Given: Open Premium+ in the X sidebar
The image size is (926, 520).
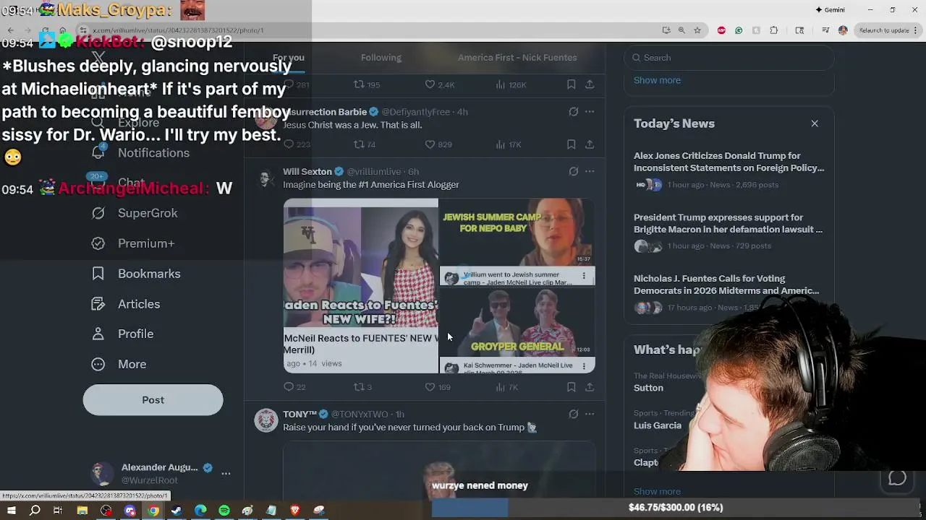Looking at the screenshot, I should tap(133, 243).
